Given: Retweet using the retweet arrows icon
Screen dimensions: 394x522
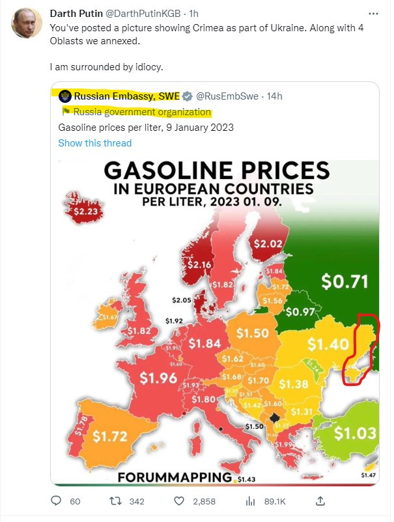Looking at the screenshot, I should [x=115, y=501].
